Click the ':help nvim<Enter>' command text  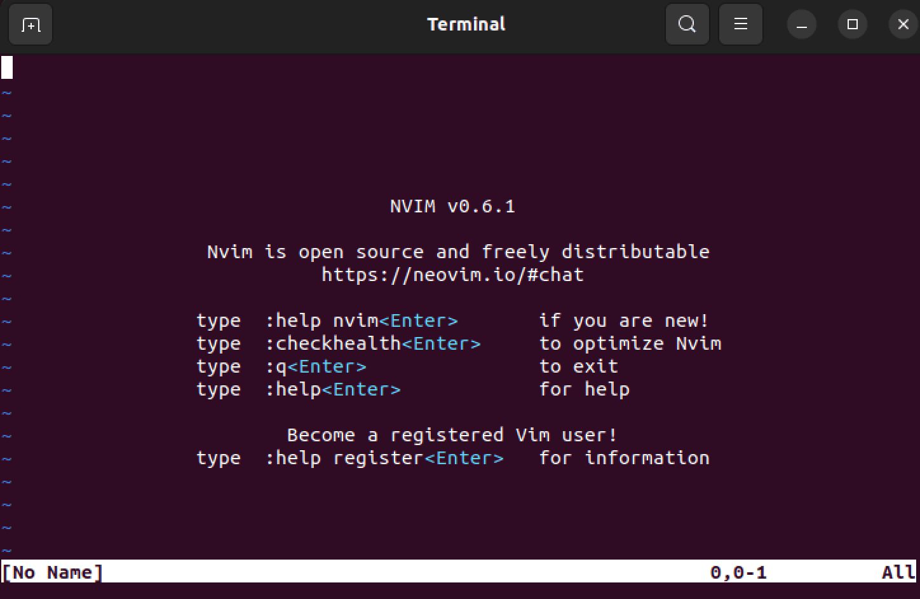point(361,320)
